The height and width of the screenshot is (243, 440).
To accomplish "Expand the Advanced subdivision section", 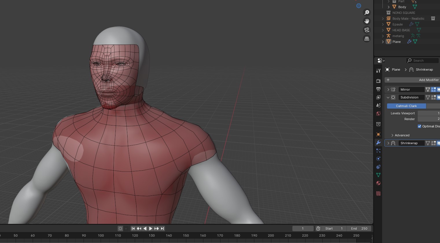I will point(393,135).
